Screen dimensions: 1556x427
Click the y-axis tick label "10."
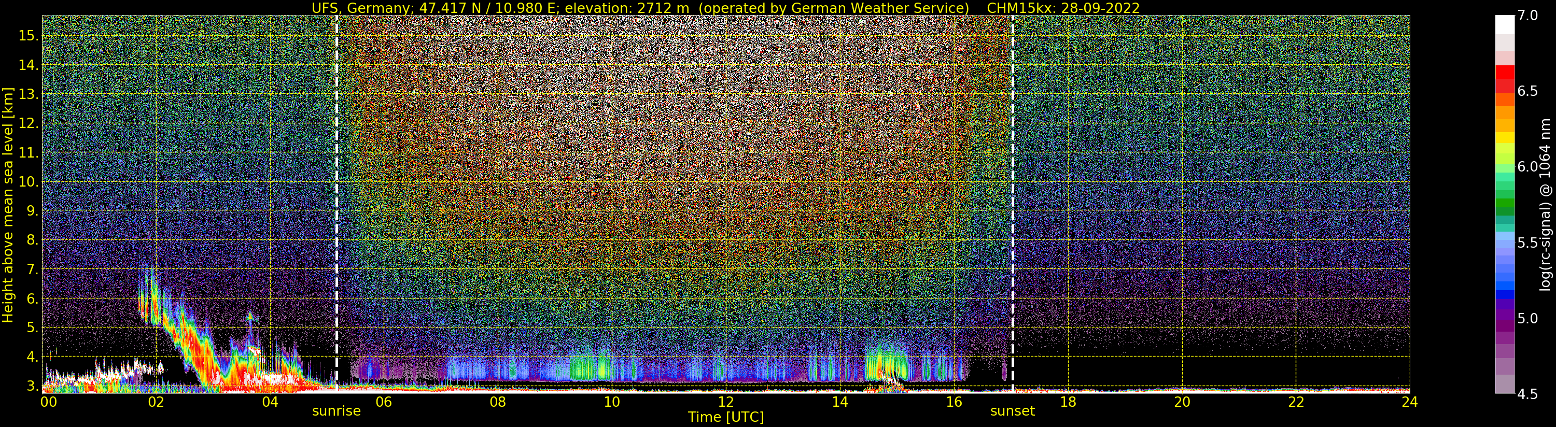[29, 182]
